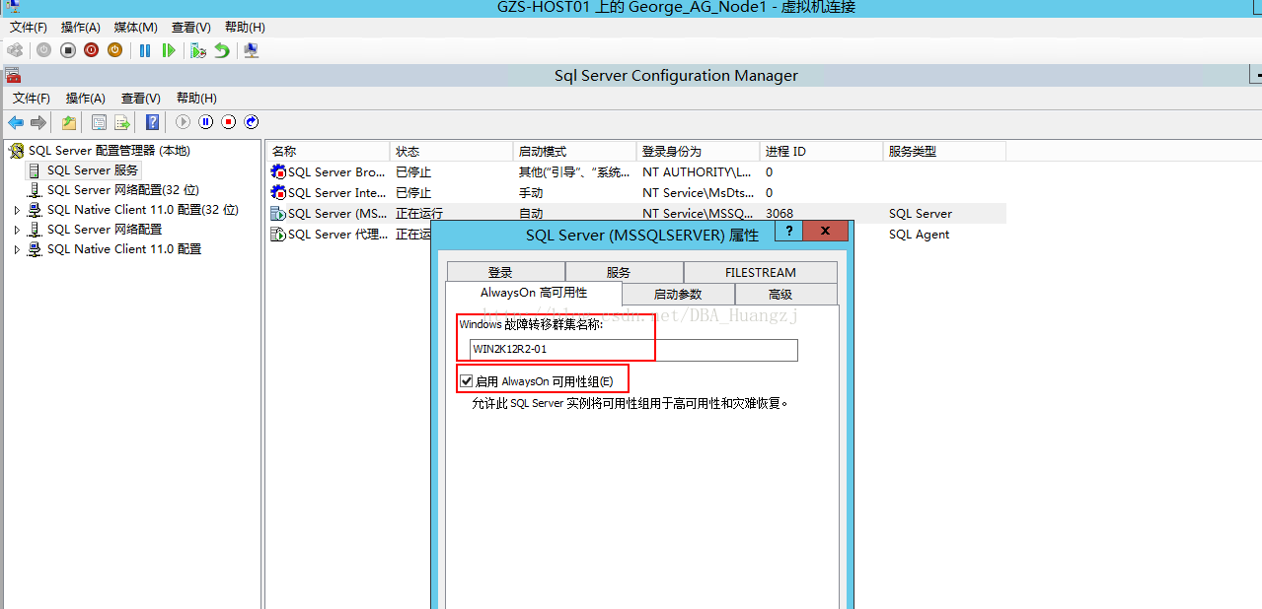Turn off the VM with stop icon

(68, 50)
